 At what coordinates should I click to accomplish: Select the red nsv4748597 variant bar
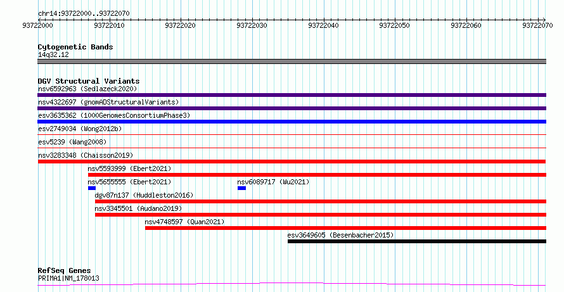[x=345, y=228]
